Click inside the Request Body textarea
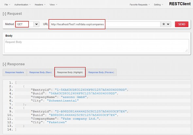Screen dimensions: 193x135 tap(96, 46)
